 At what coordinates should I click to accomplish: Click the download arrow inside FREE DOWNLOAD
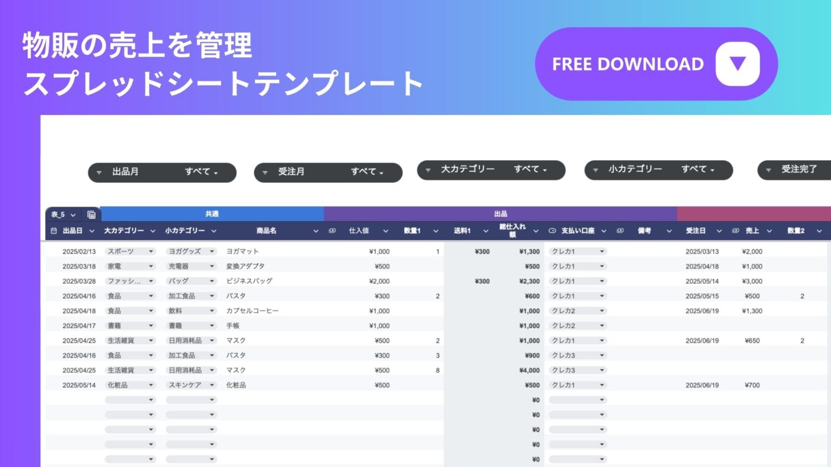(x=737, y=63)
